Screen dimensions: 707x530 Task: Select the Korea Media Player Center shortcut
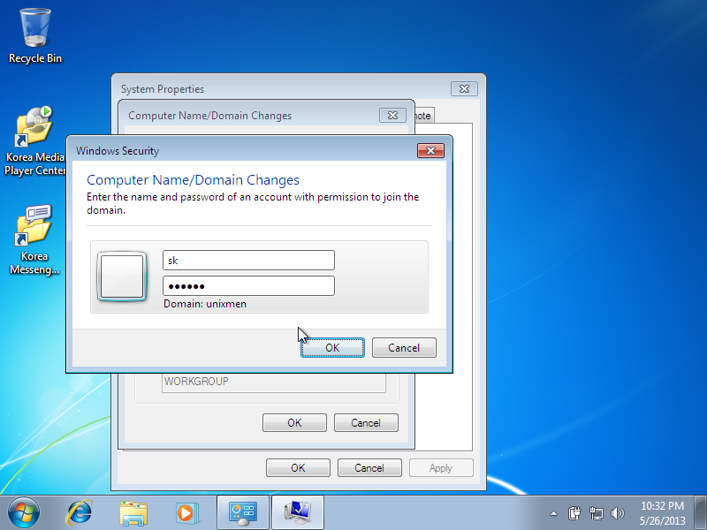(34, 140)
